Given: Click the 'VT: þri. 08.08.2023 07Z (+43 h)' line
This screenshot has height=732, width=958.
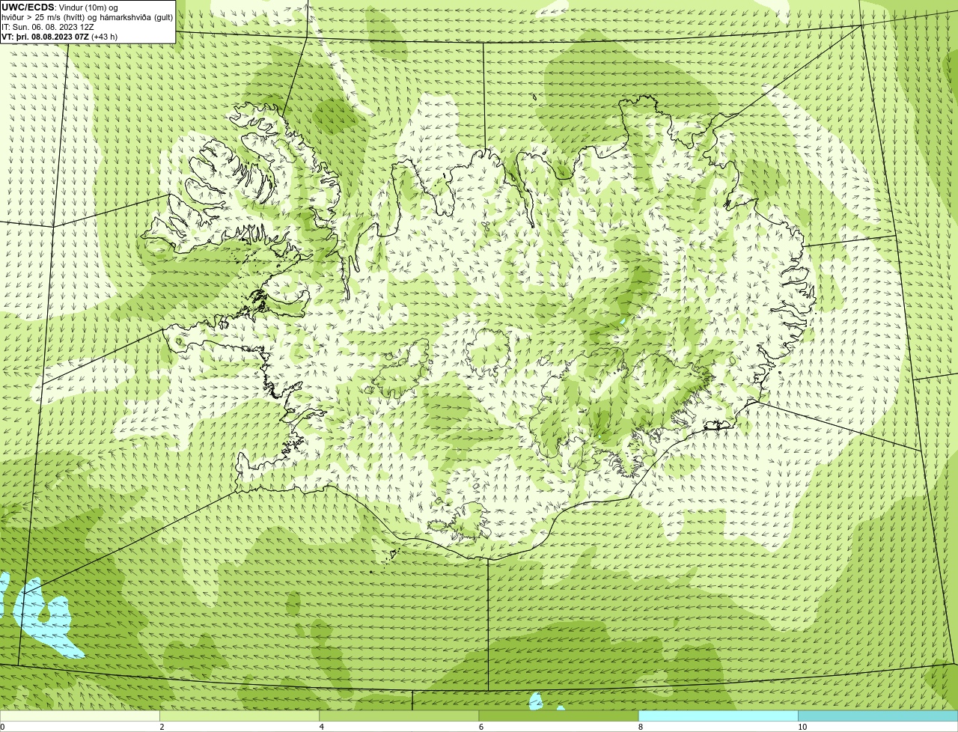Looking at the screenshot, I should point(60,37).
